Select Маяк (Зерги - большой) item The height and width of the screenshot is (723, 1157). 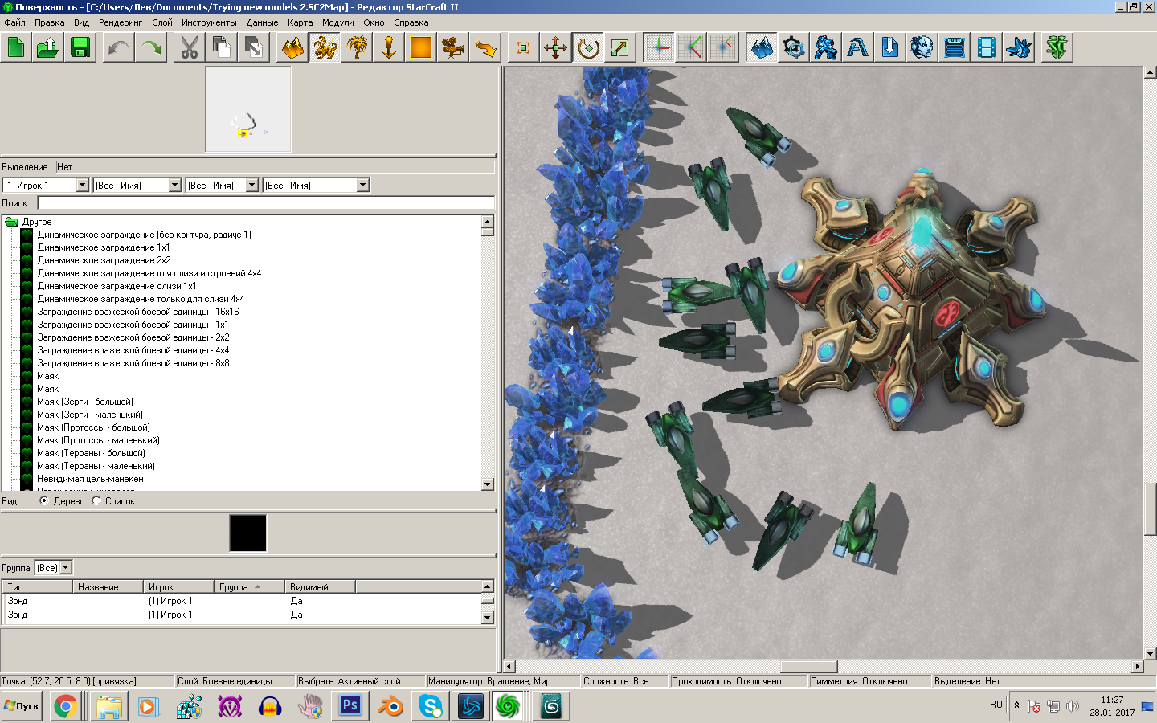click(x=84, y=402)
